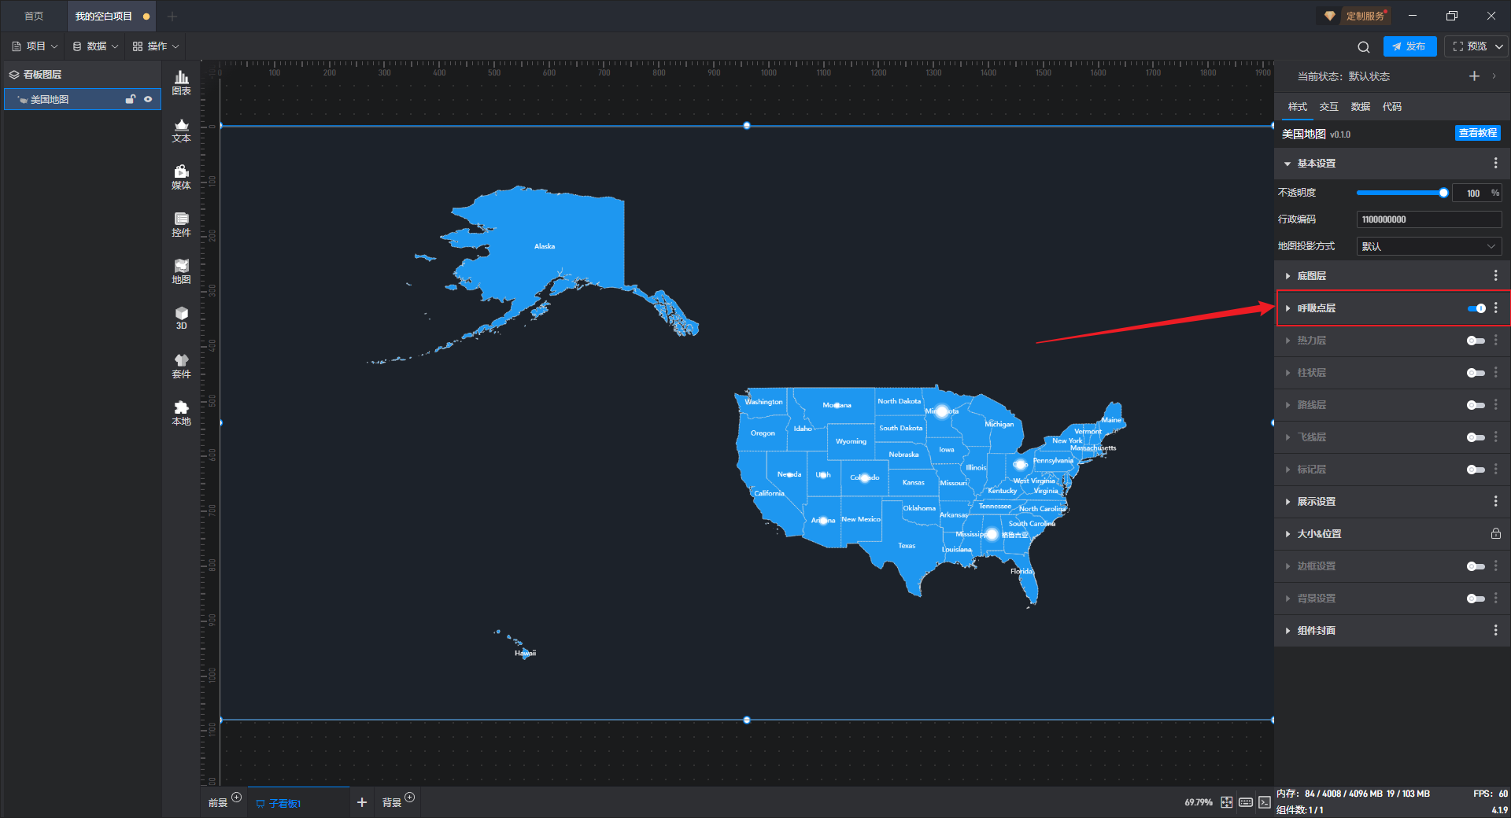Go to the 首页 tab
1511x818 pixels.
click(x=34, y=16)
